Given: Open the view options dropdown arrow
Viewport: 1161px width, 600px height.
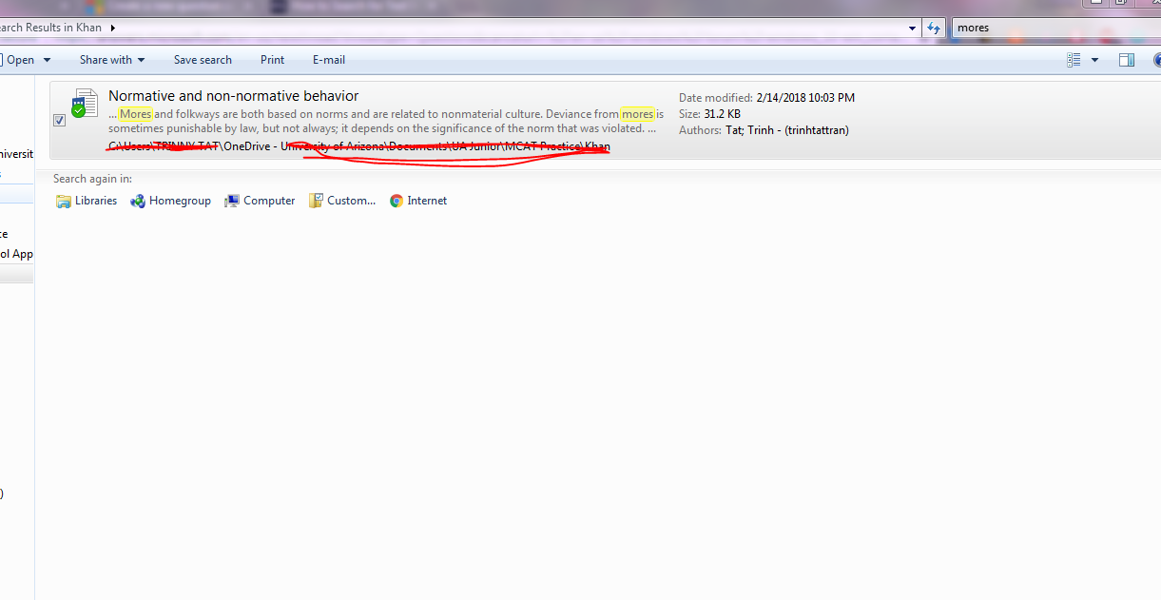Looking at the screenshot, I should click(1094, 60).
